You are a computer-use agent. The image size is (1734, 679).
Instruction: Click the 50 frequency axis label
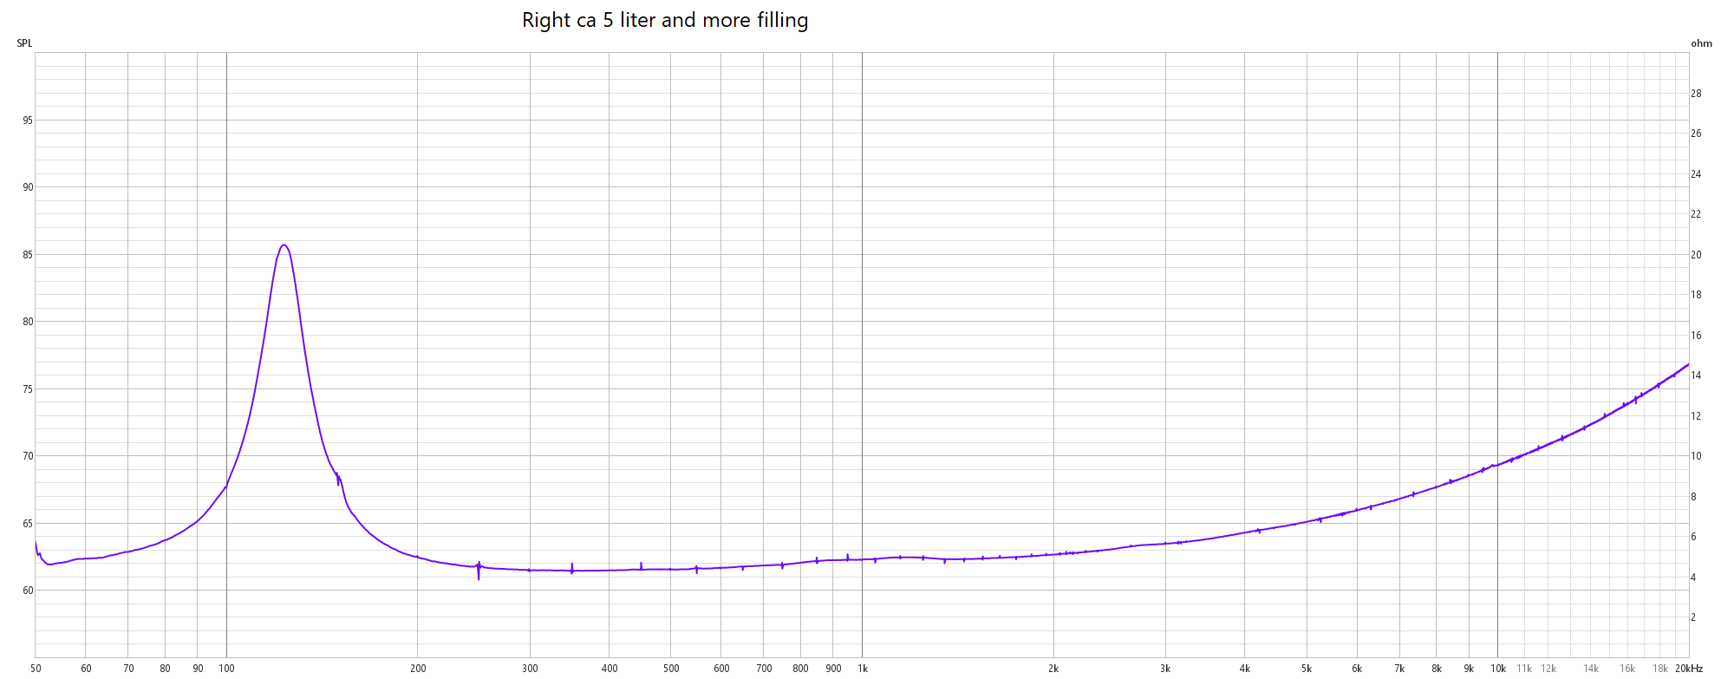pos(36,669)
